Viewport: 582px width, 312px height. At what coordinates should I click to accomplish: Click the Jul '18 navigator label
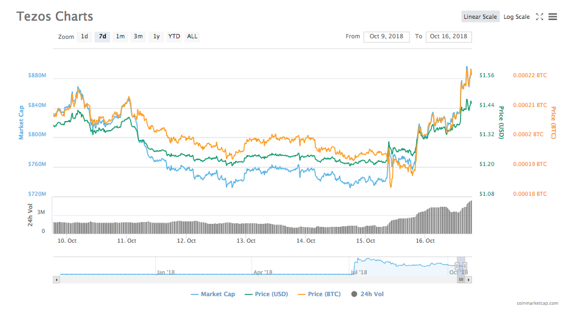[x=359, y=272]
